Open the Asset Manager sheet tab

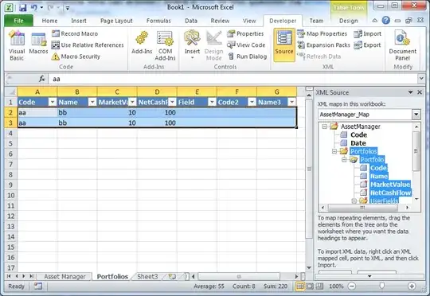pos(64,277)
